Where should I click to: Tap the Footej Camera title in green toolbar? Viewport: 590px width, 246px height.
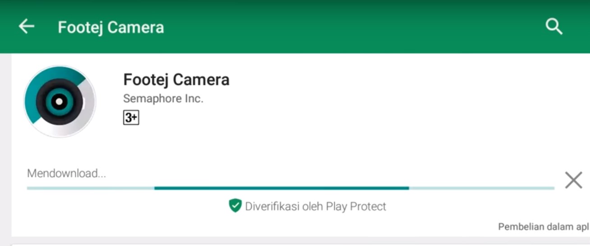click(x=111, y=27)
